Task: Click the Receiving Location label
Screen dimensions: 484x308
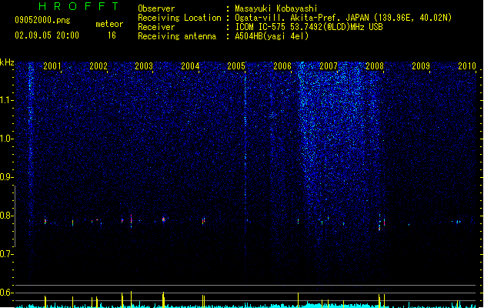Action: (x=179, y=18)
